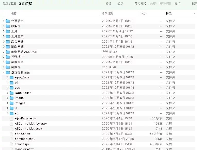This screenshot has width=197, height=150.
Task: Click the 返回/前进 navigation control
Action: click(9, 3)
